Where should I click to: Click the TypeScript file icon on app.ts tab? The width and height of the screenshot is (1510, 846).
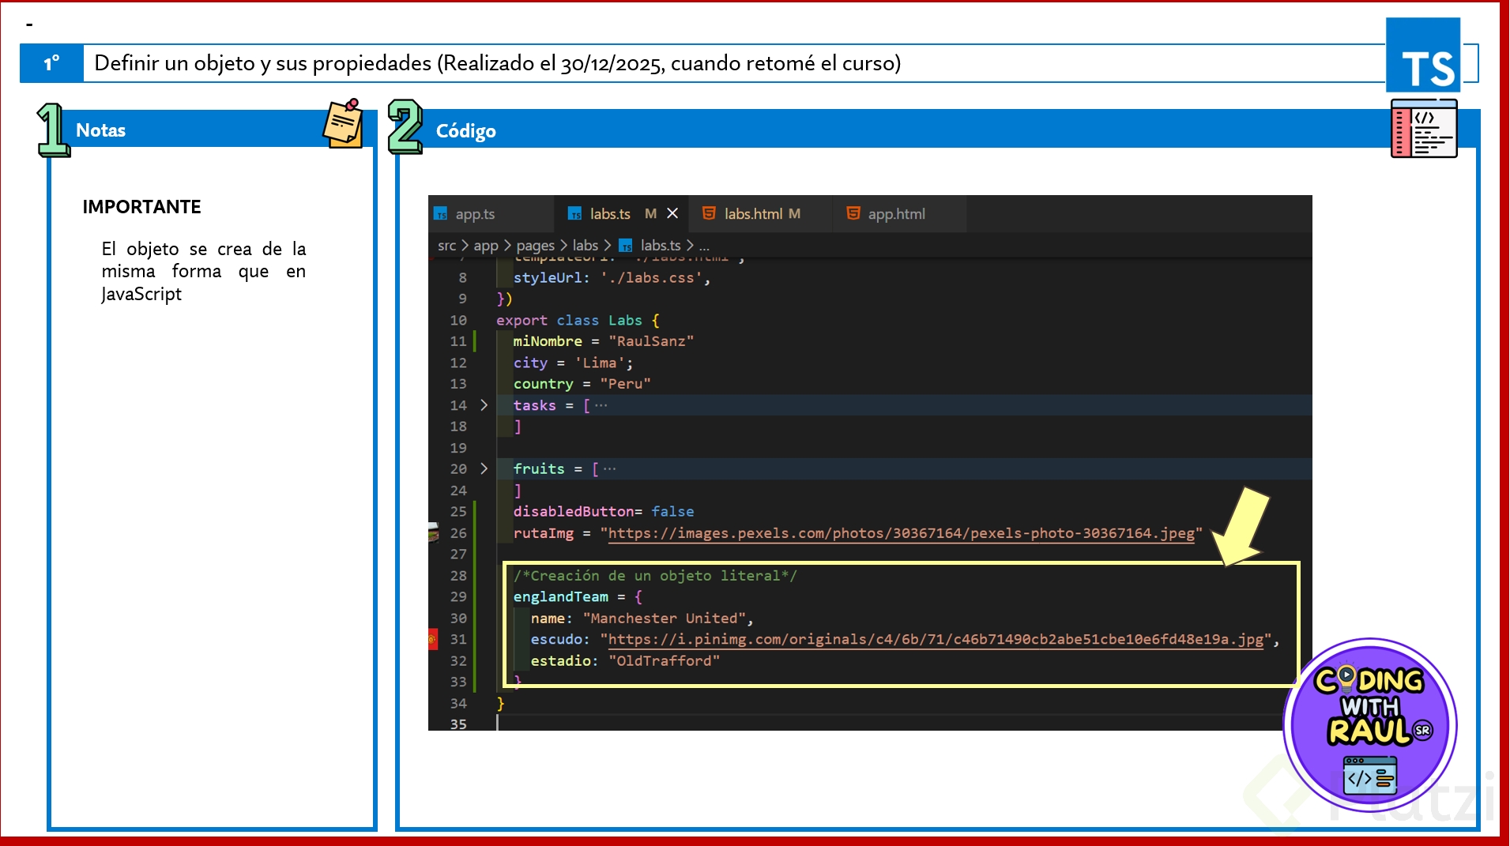click(441, 214)
